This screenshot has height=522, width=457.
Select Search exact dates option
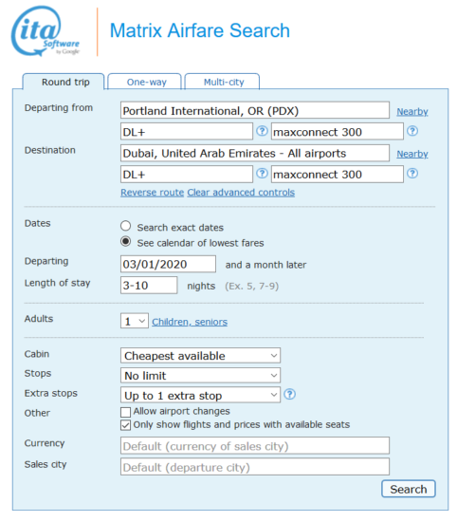tap(126, 226)
